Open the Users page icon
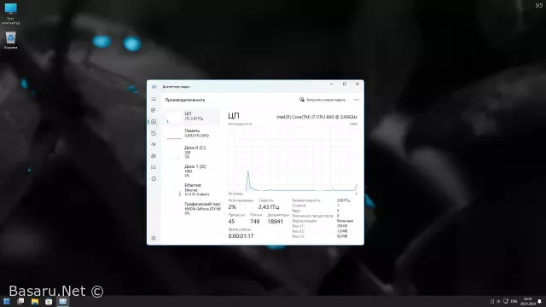Image resolution: width=546 pixels, height=307 pixels. coord(154,156)
